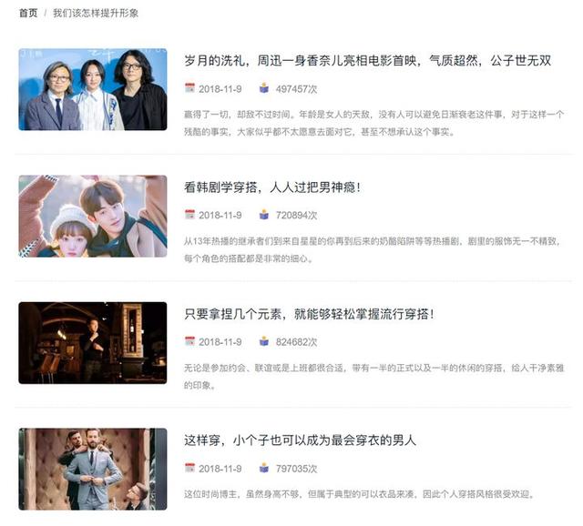
Task: Click the 首页 breadcrumb link
Action: [x=28, y=14]
